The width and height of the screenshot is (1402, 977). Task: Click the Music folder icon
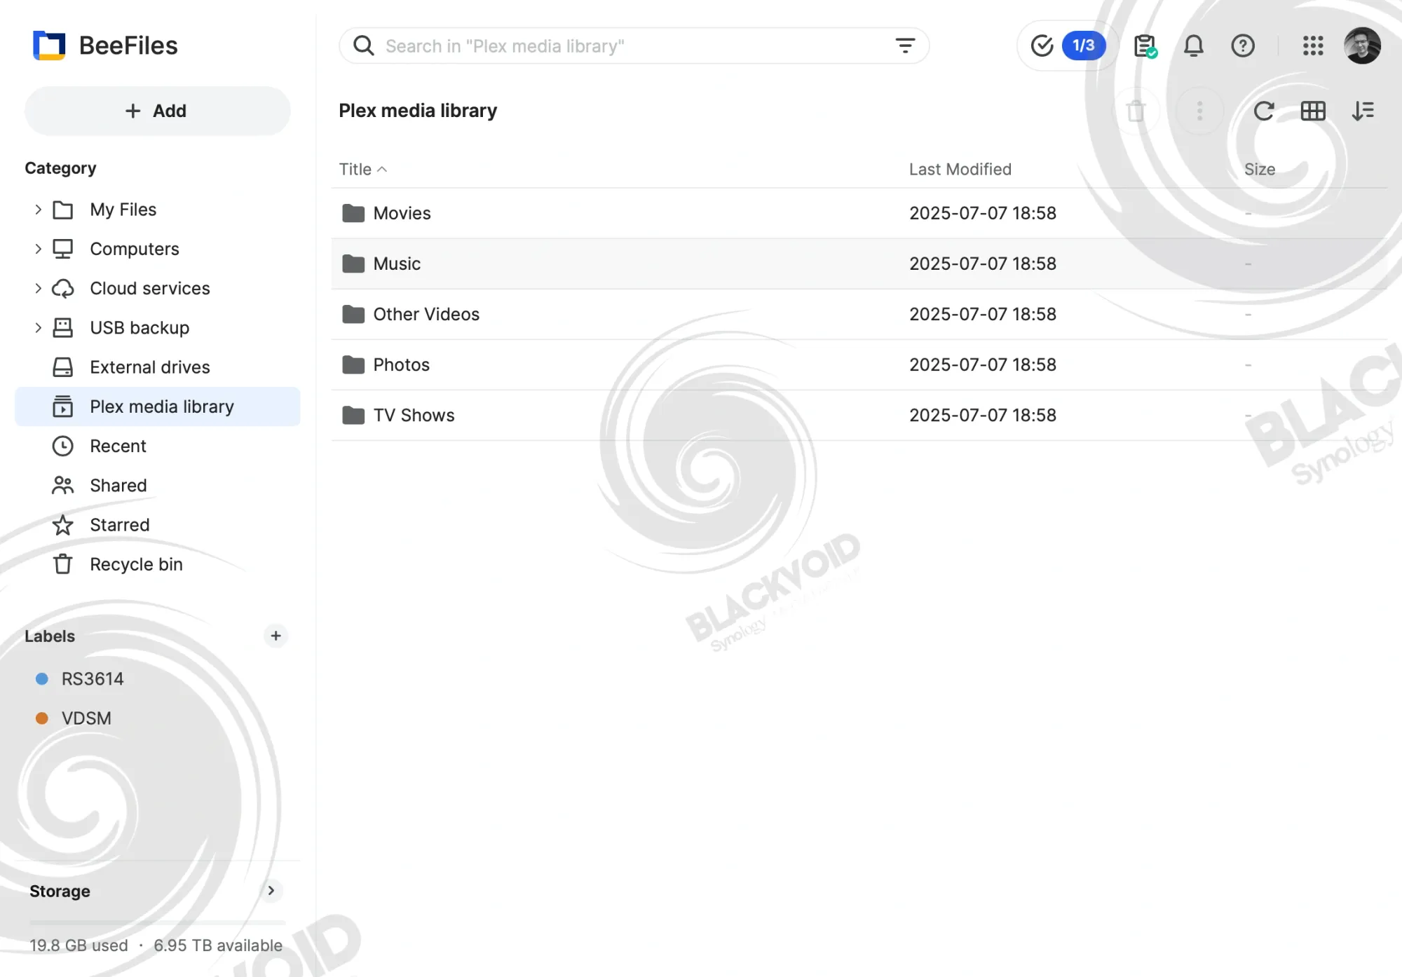[353, 264]
